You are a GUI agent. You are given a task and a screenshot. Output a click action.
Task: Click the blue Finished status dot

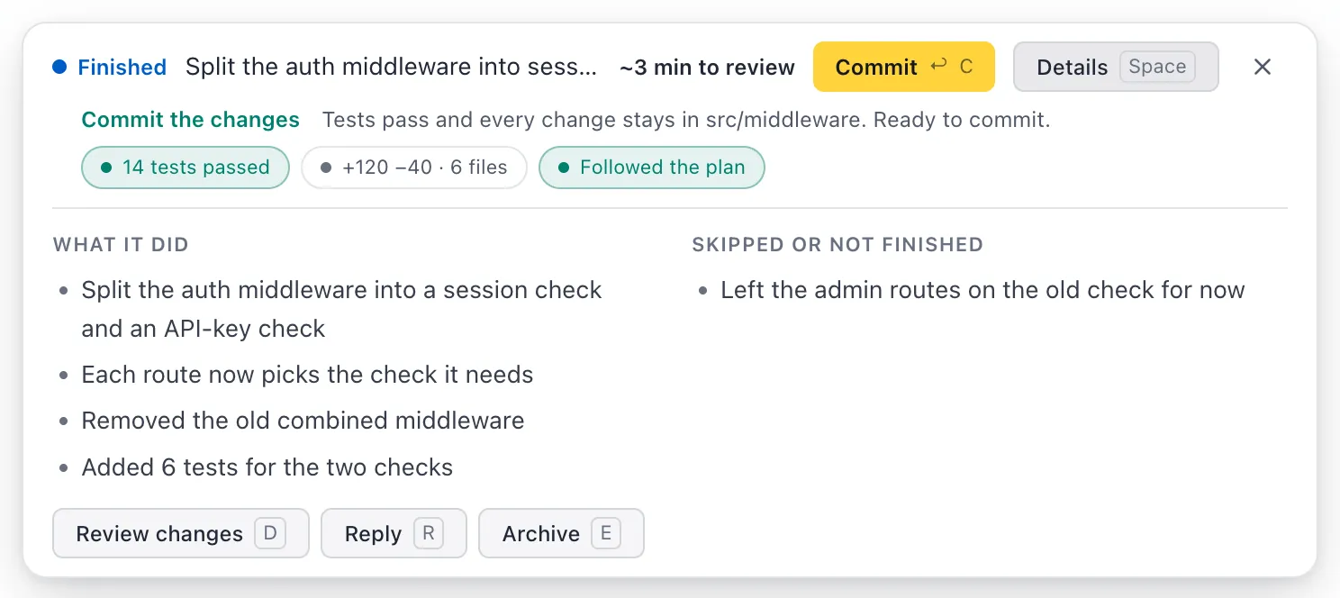coord(59,67)
